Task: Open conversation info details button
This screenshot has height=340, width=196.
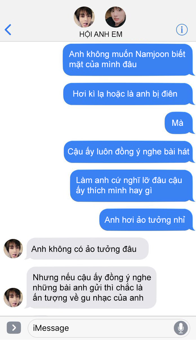Action: [x=182, y=29]
